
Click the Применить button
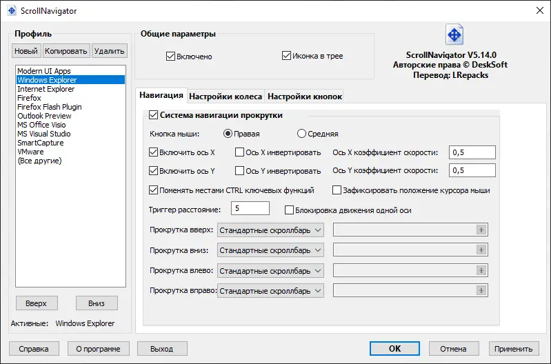(514, 349)
